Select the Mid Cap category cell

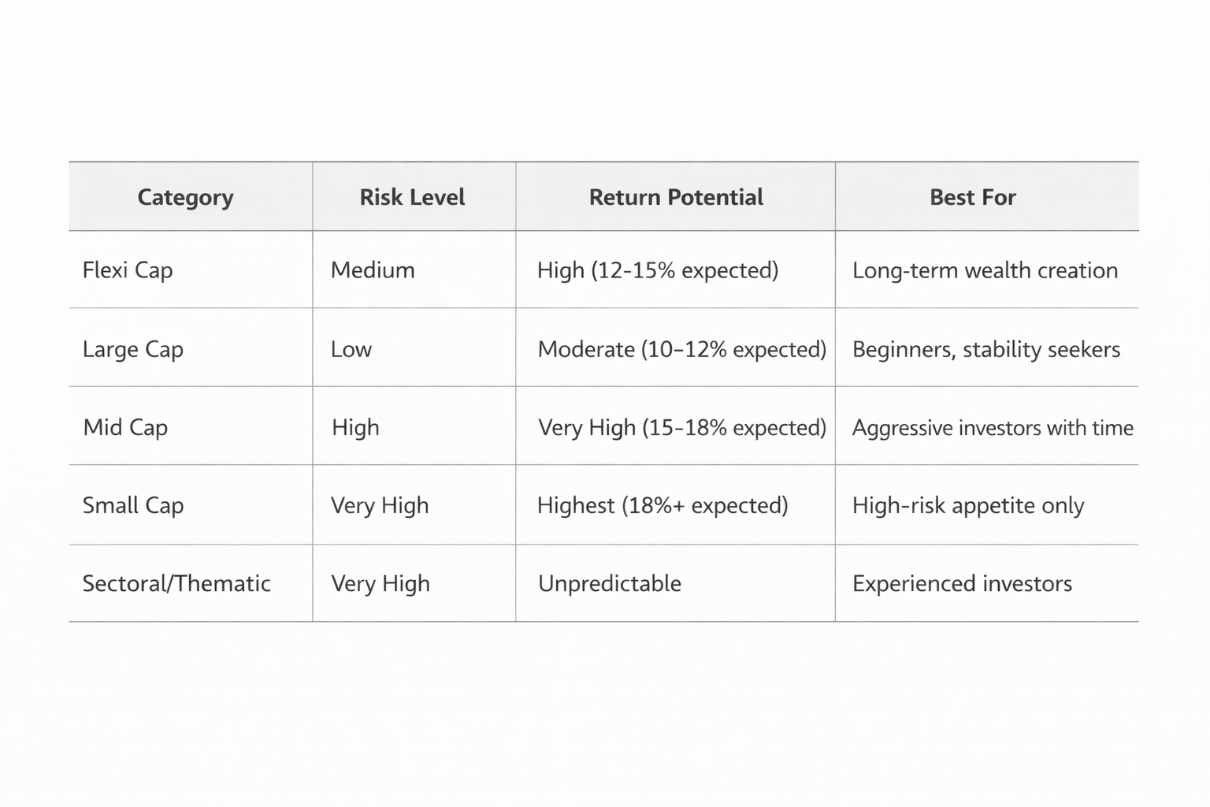(x=125, y=427)
